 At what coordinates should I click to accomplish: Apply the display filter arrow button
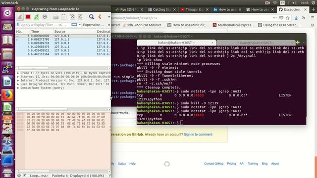tap(74, 25)
